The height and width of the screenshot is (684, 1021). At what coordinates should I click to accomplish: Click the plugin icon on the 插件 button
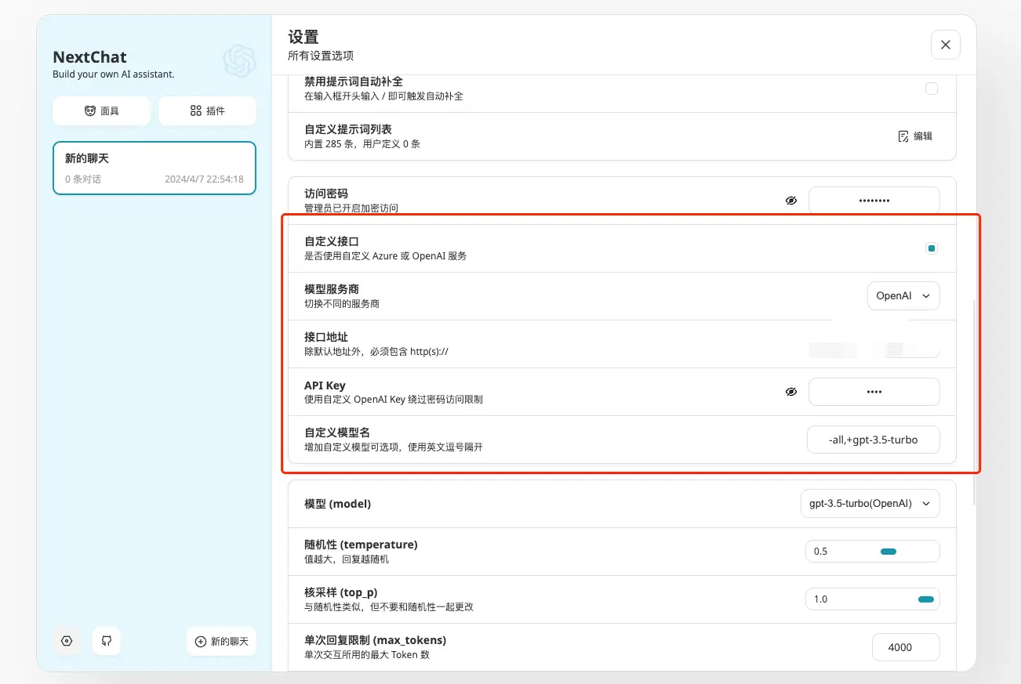point(194,110)
